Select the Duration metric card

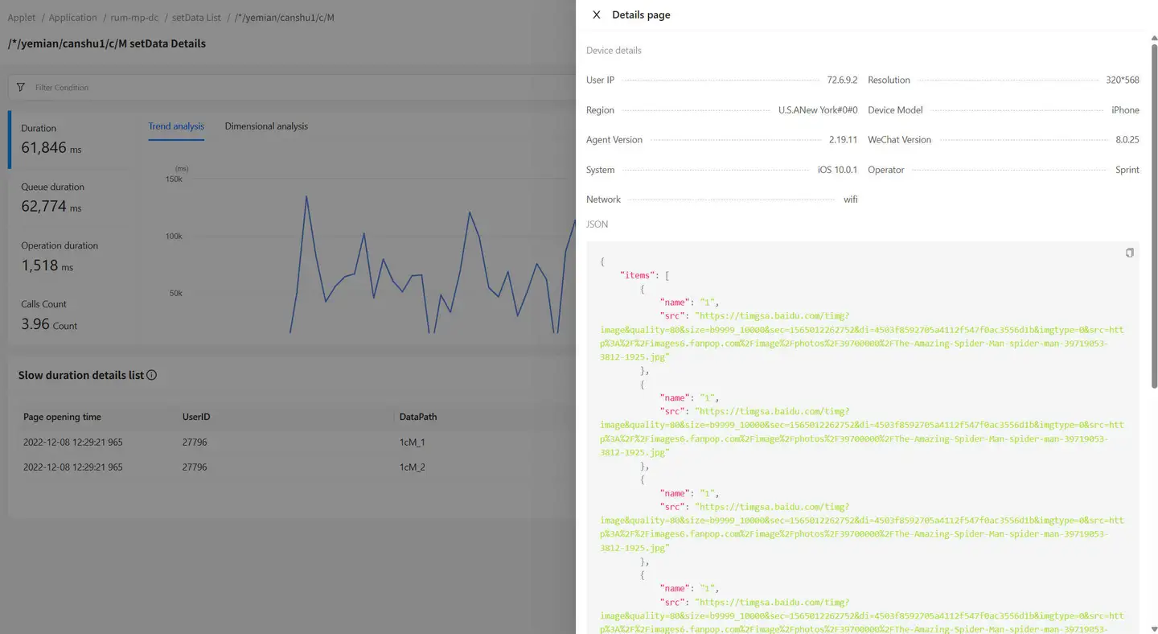tap(72, 138)
